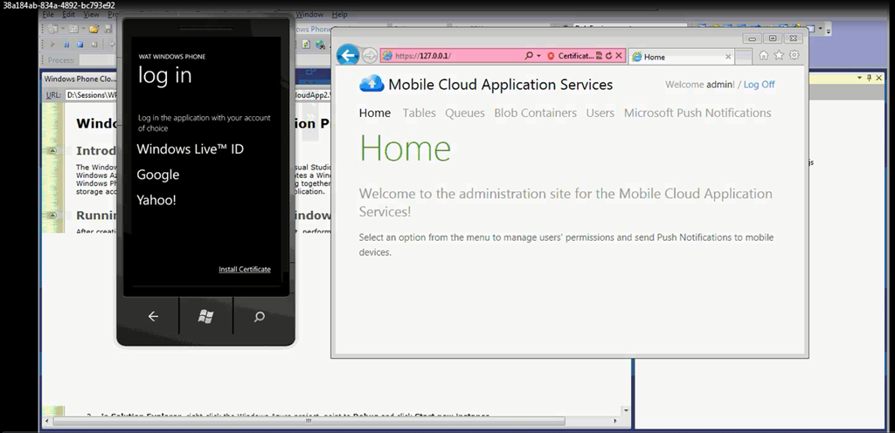Choose Google login on phone emulator
Image resolution: width=895 pixels, height=433 pixels.
(157, 175)
